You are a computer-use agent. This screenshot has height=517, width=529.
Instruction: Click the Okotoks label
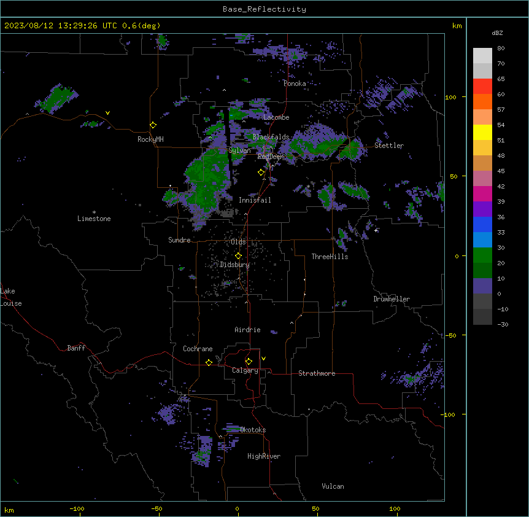[253, 430]
